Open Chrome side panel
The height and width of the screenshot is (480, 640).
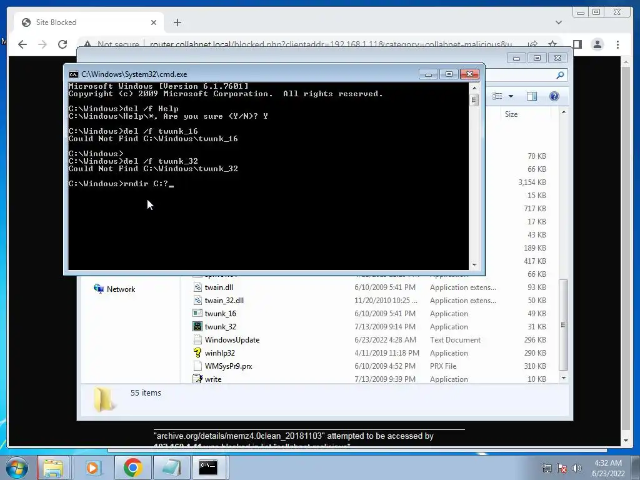click(x=577, y=44)
